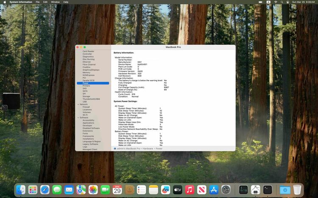The image size is (318, 198).
Task: Open the System Information app menu
Action: [21, 2]
